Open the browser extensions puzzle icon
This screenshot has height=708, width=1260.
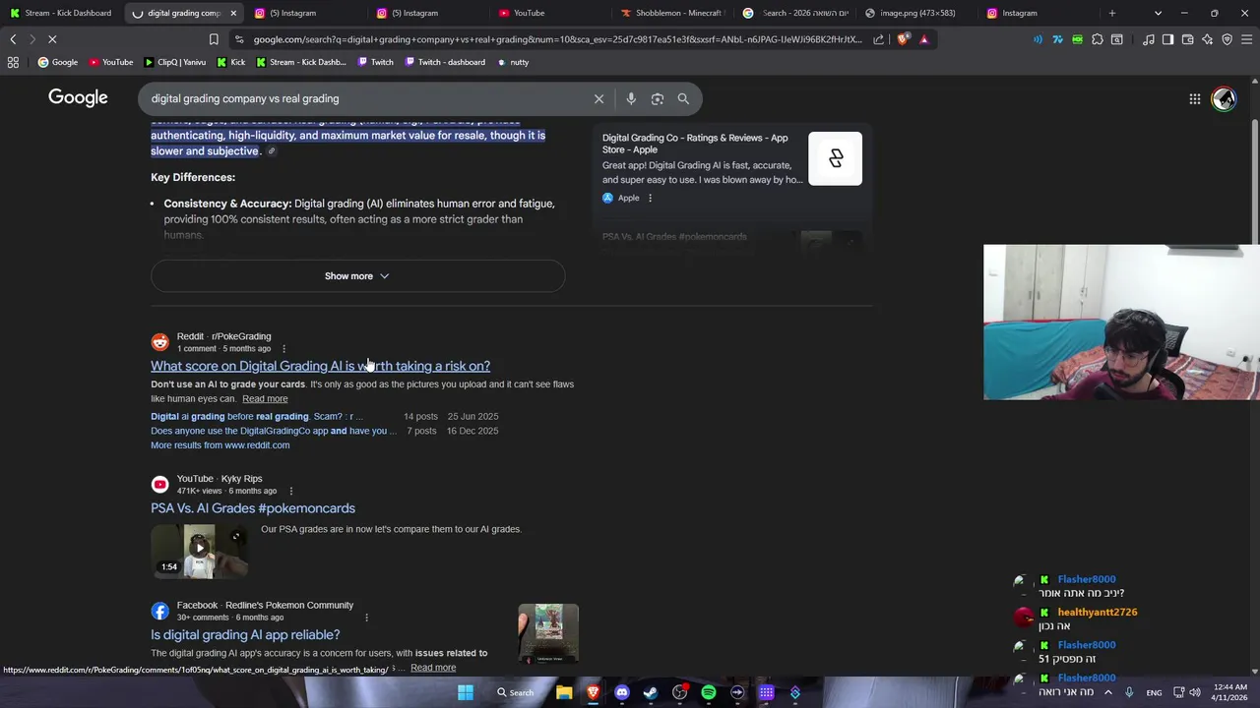[x=1098, y=39]
